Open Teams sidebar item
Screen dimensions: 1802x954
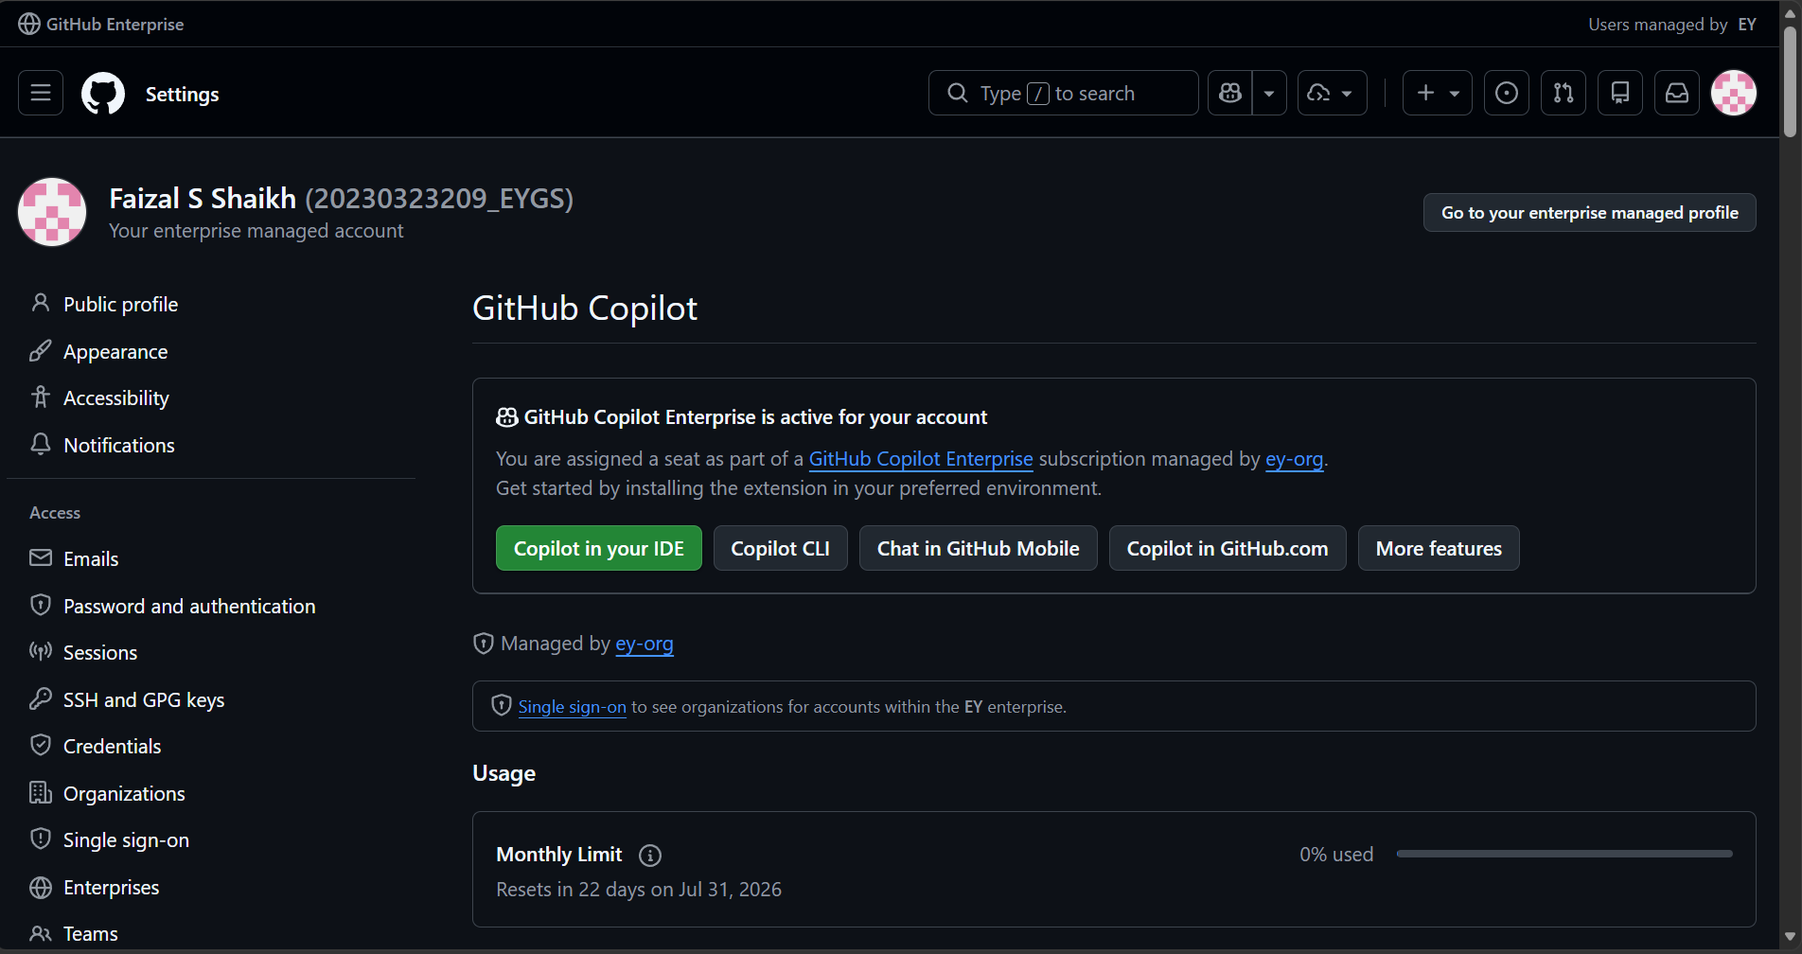(x=91, y=933)
